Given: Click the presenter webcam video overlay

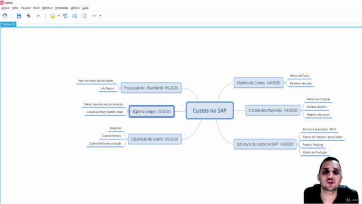Looking at the screenshot, I should click(x=331, y=180).
